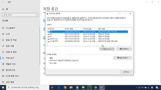161x90 pixels.
Task: Click the IME language A indicator
Action: (148, 87)
